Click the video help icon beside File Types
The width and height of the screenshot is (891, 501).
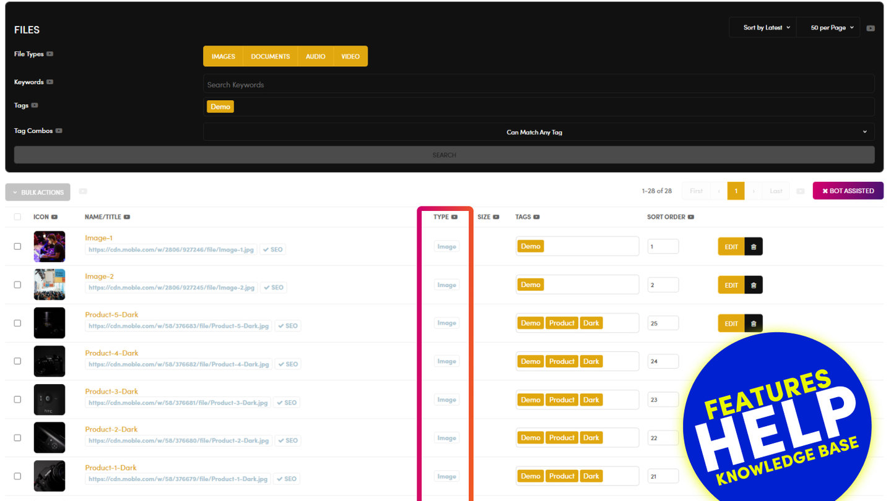[x=50, y=54]
